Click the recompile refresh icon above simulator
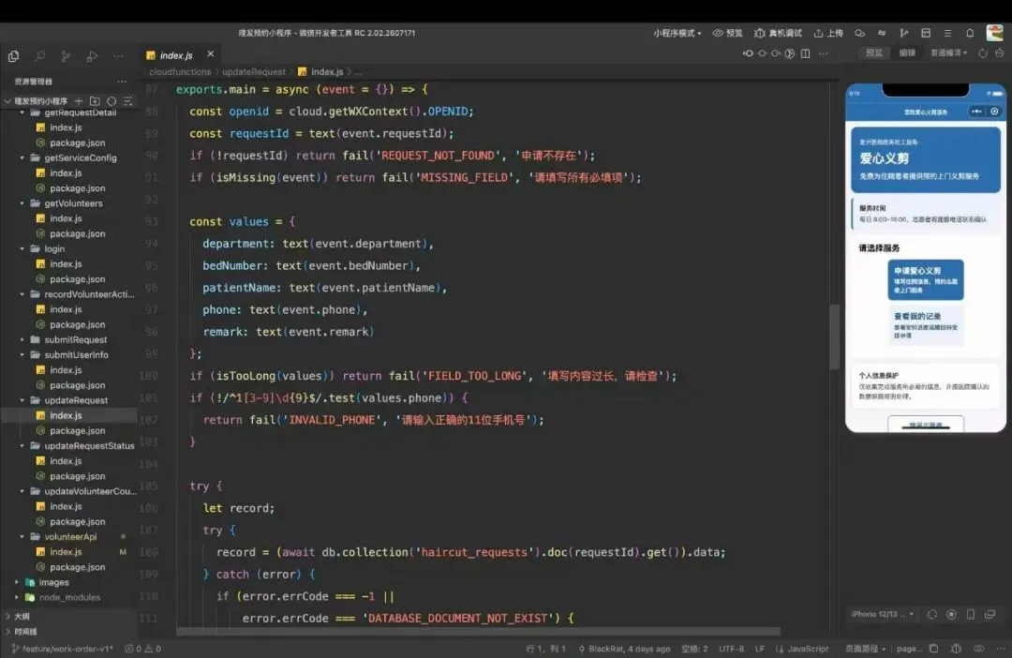Screen dimensions: 1012x658 983,53
